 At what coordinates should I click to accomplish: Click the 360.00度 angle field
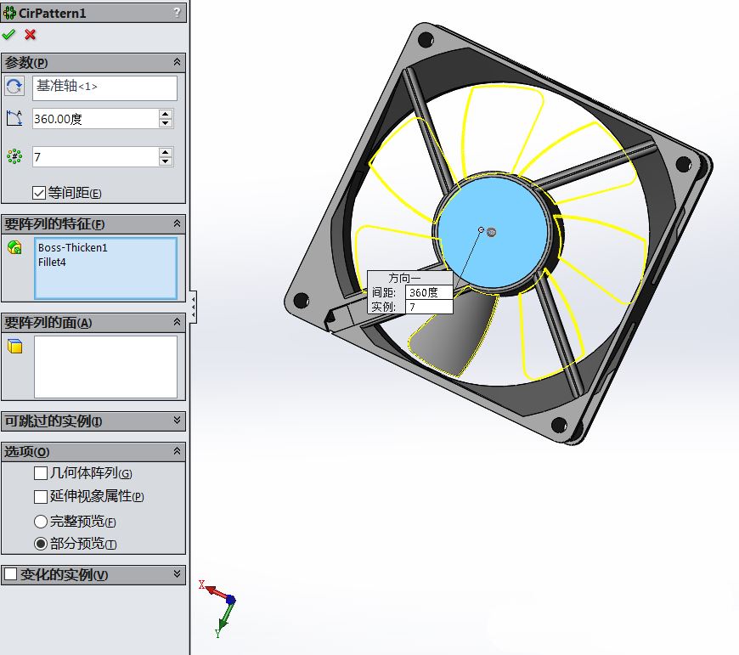click(x=96, y=119)
